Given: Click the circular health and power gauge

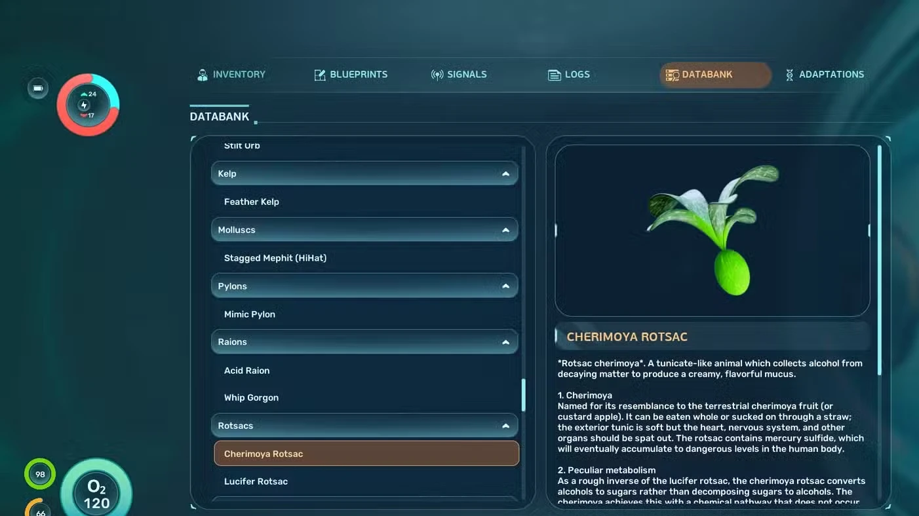Looking at the screenshot, I should [x=88, y=105].
